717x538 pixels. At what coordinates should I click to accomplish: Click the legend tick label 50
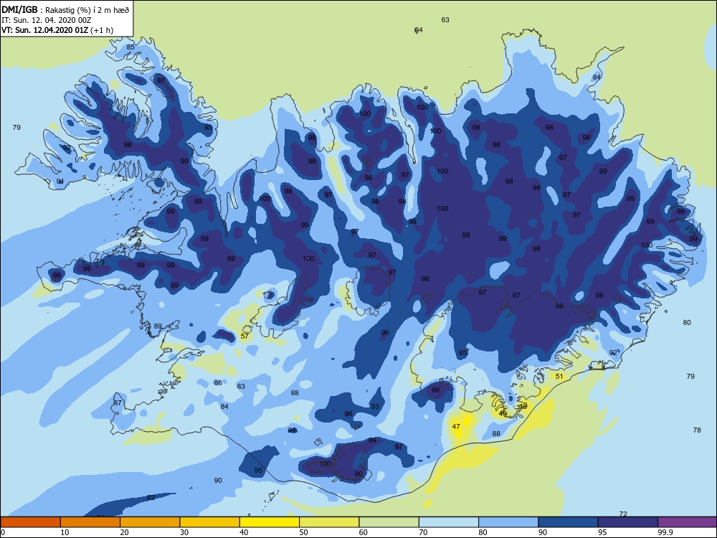[x=303, y=532]
